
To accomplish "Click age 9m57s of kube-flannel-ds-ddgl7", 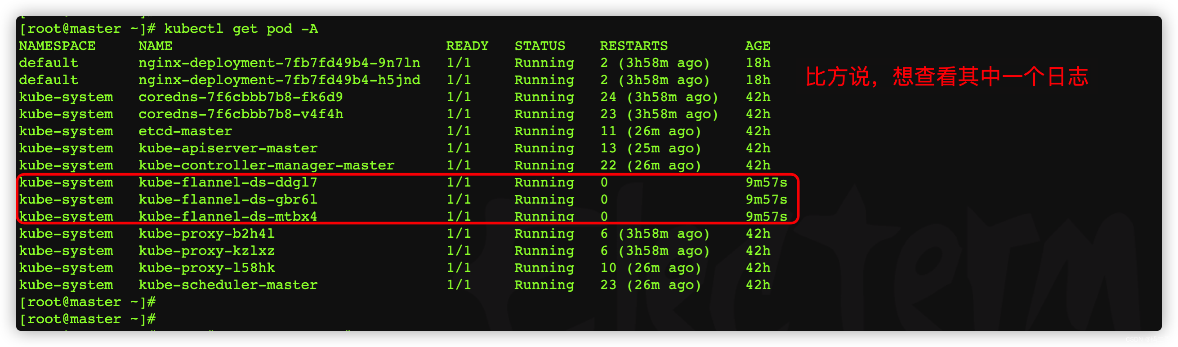I will tap(767, 182).
